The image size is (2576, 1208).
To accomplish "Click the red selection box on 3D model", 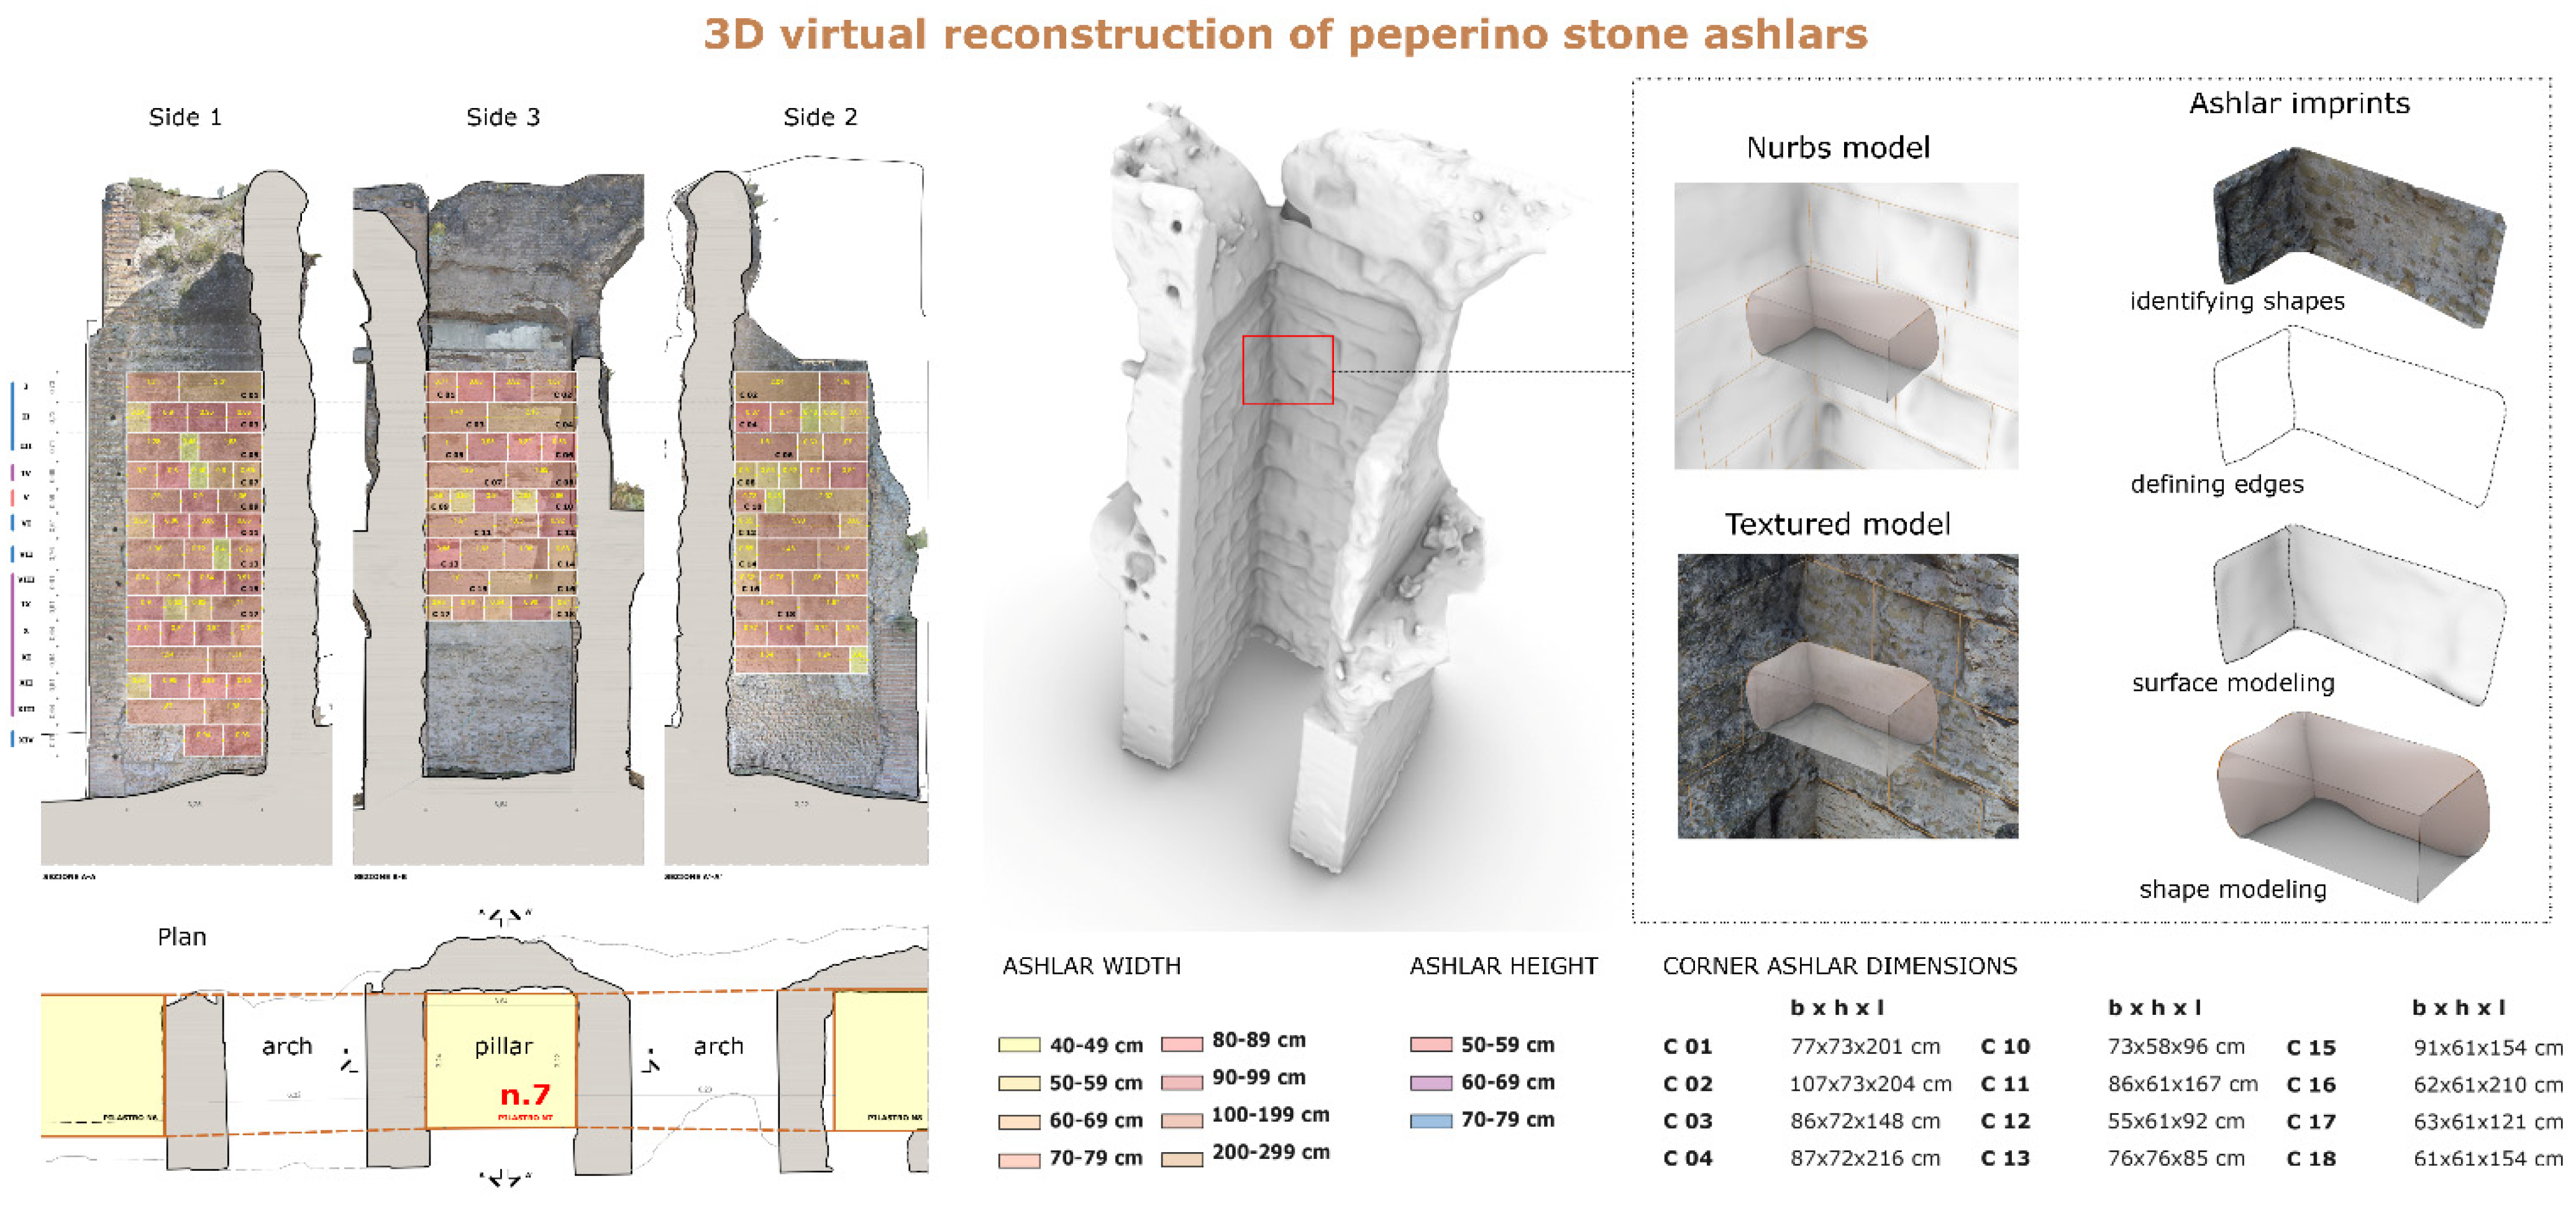I will pos(1287,370).
